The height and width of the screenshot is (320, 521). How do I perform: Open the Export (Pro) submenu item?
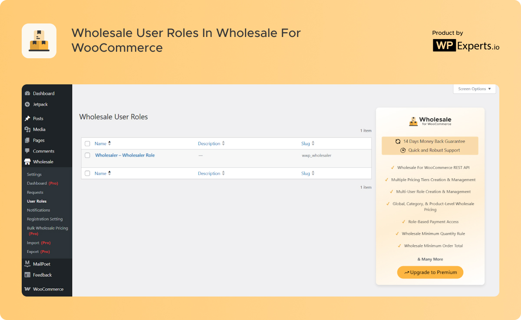38,252
